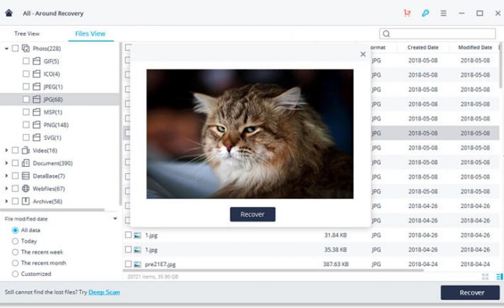The image size is (504, 308).
Task: Check the GIF(5) checkbox
Action: click(26, 61)
